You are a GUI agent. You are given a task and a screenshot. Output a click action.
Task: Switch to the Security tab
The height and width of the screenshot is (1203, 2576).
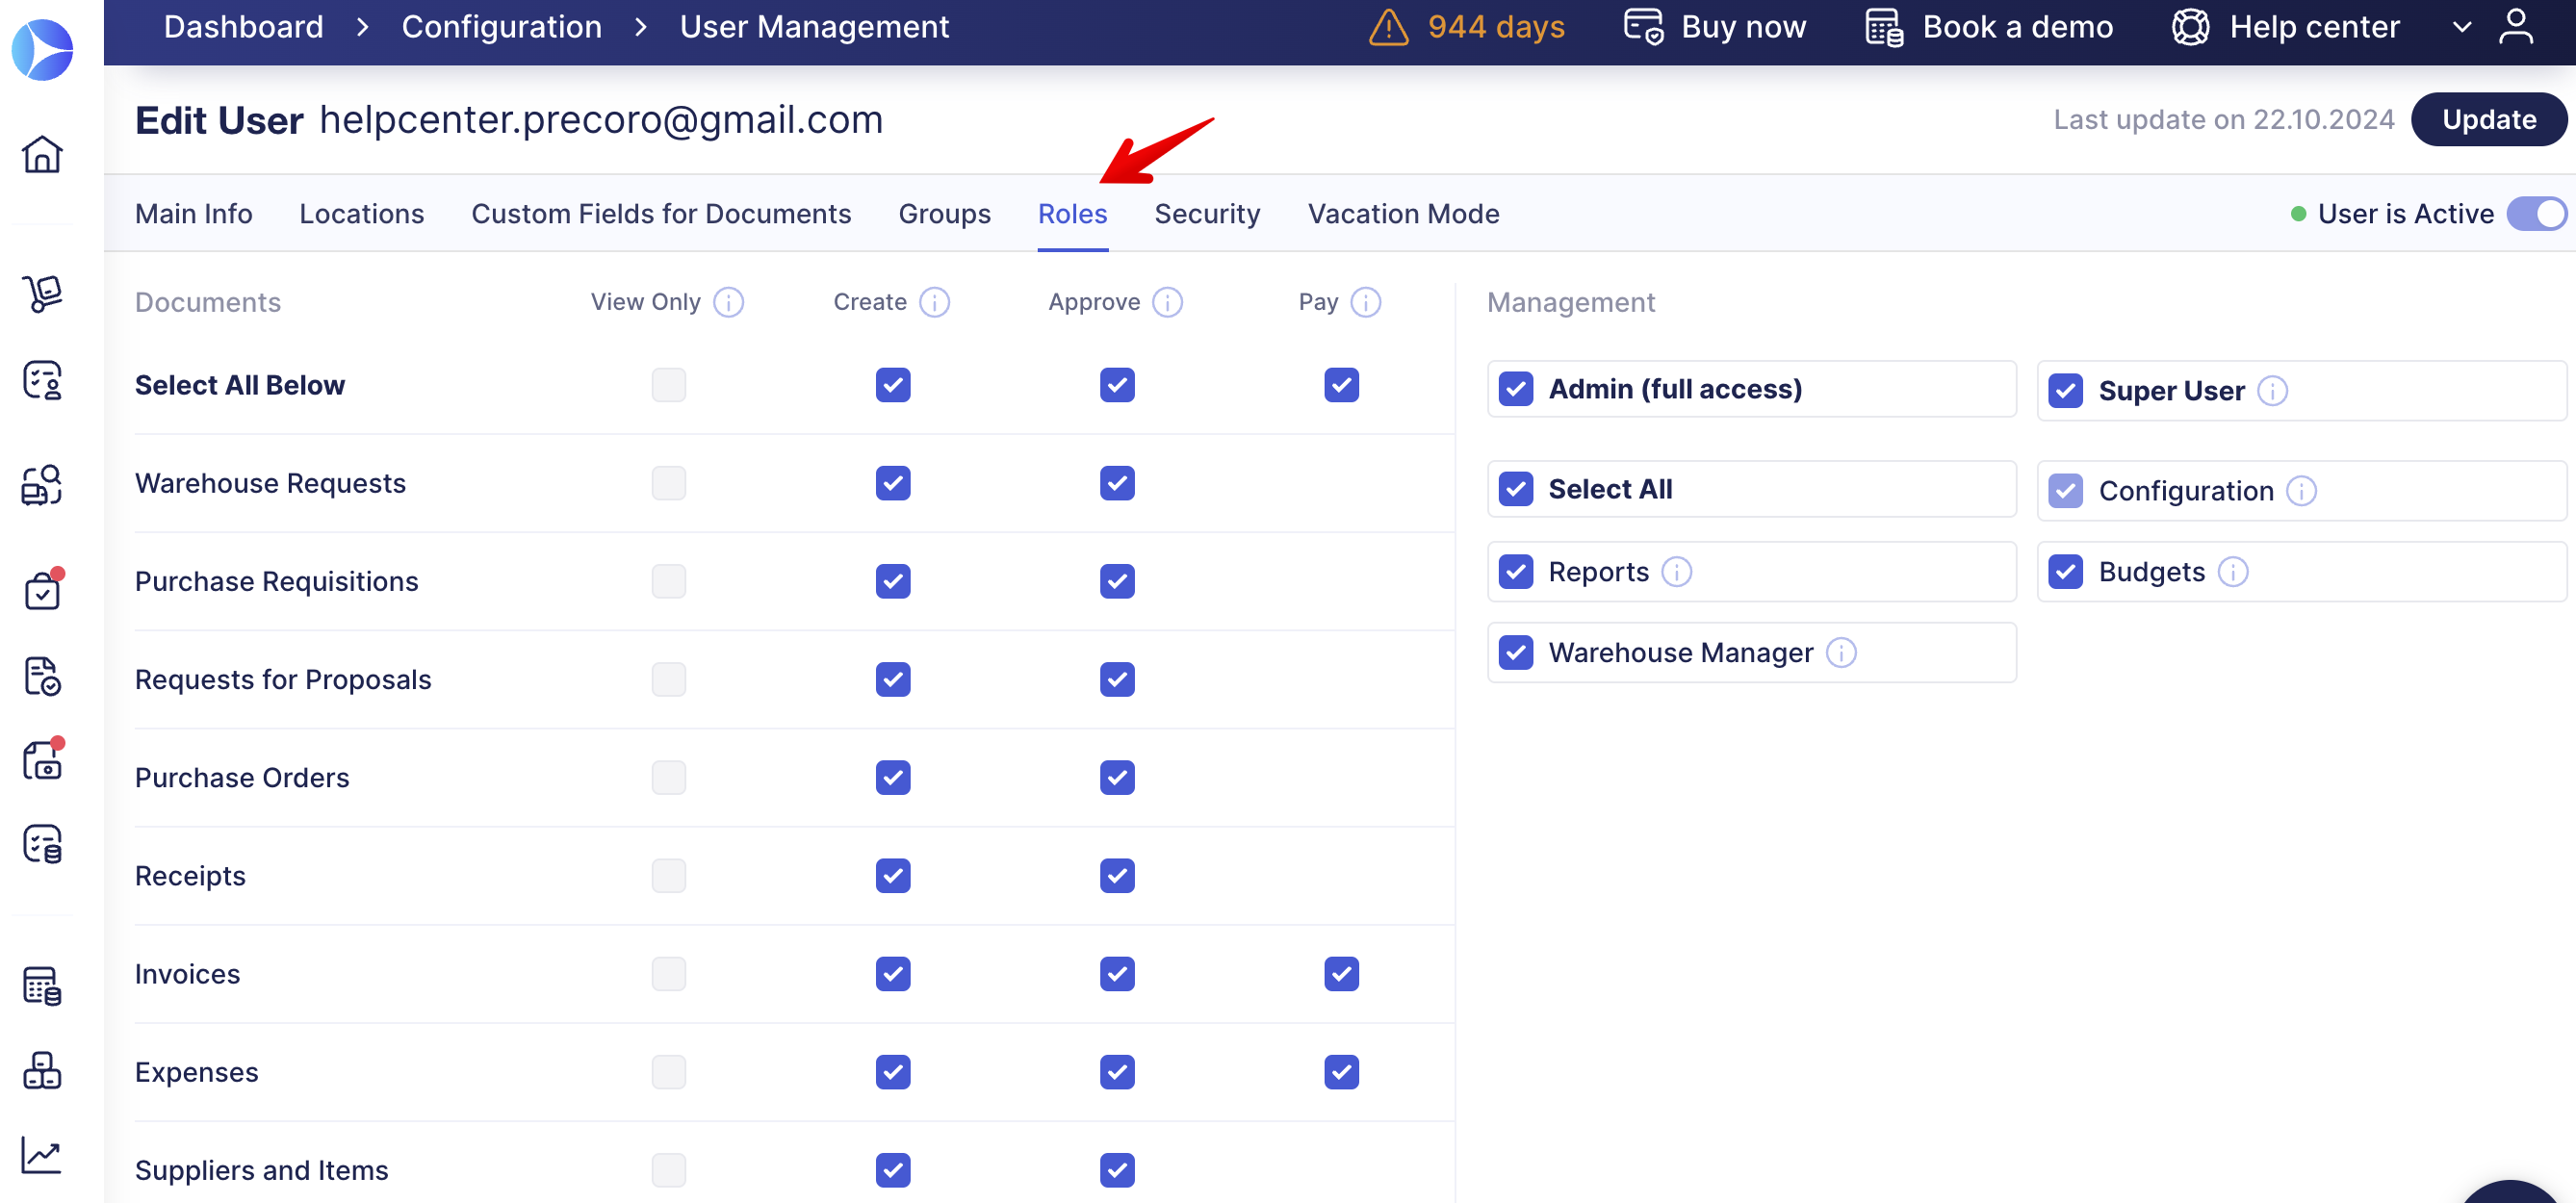[1207, 214]
